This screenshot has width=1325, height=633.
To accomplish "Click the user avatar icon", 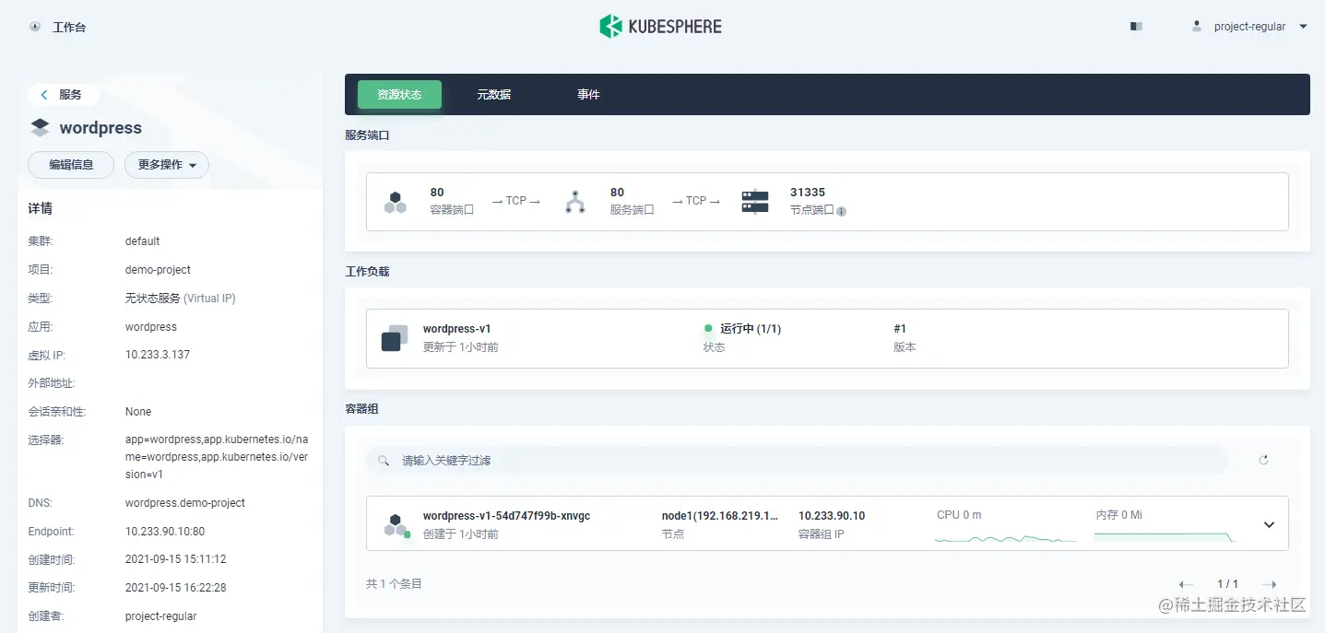I will pos(1197,26).
